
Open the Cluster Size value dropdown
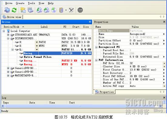pyautogui.click(x=164, y=67)
